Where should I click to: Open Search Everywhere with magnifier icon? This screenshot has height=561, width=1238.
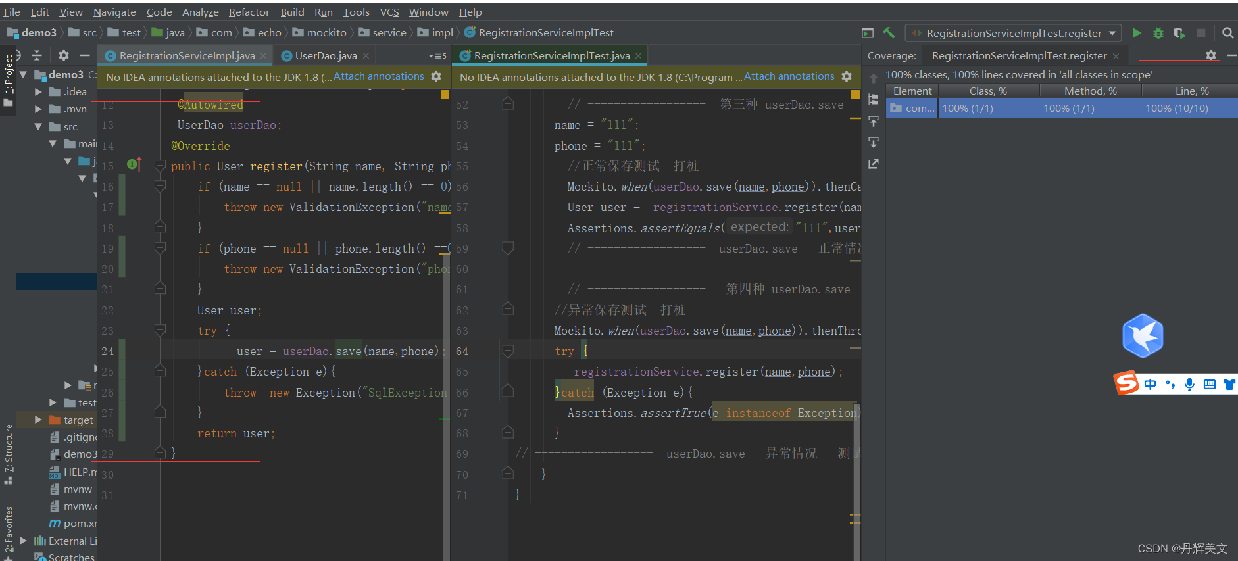[1227, 33]
